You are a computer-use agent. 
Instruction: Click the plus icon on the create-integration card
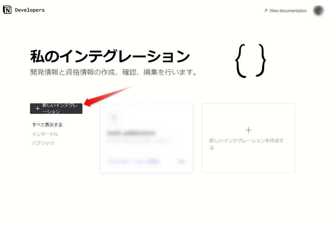pyautogui.click(x=249, y=130)
